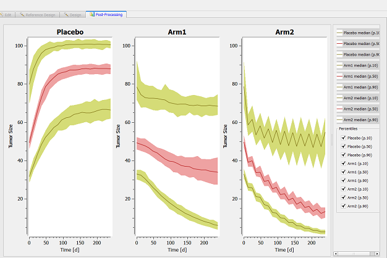Image resolution: width=387 pixels, height=258 pixels.
Task: Open the Design tab
Action: [74, 14]
